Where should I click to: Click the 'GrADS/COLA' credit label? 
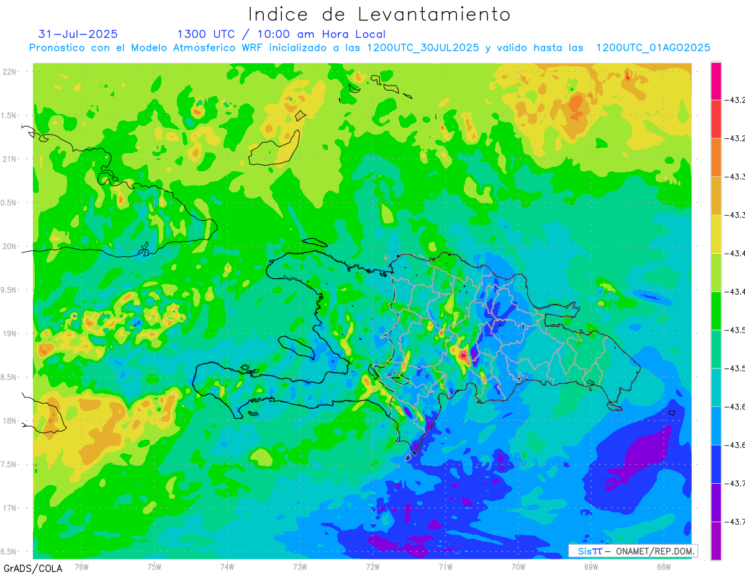(33, 568)
